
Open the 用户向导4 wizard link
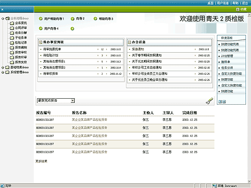pyautogui.click(x=51, y=29)
